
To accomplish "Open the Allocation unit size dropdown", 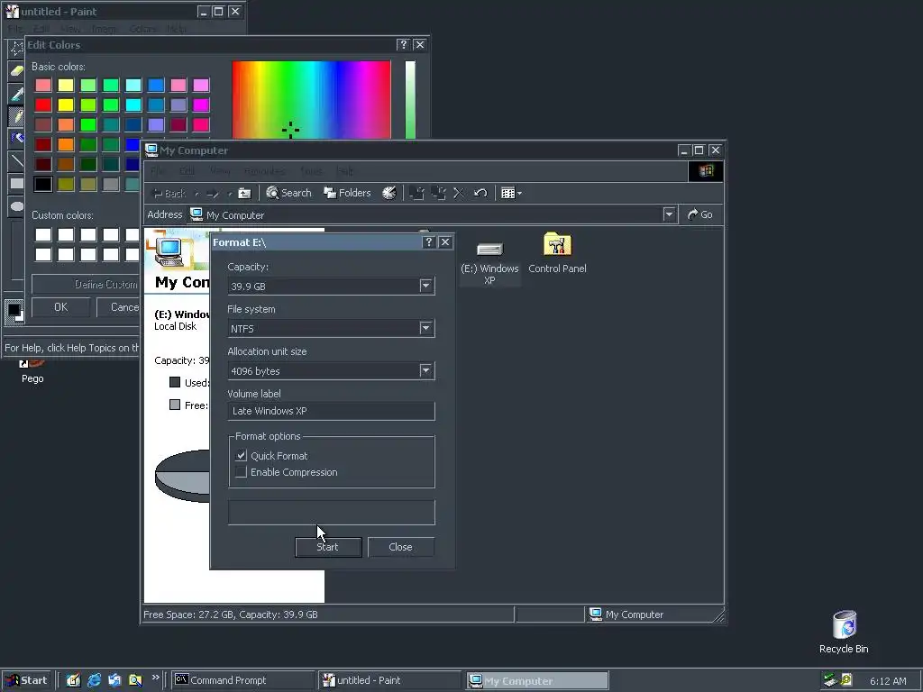I will [x=426, y=370].
